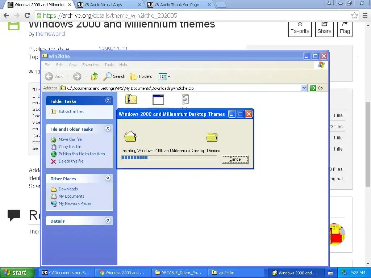Open Downloads in Other Places

tap(68, 189)
